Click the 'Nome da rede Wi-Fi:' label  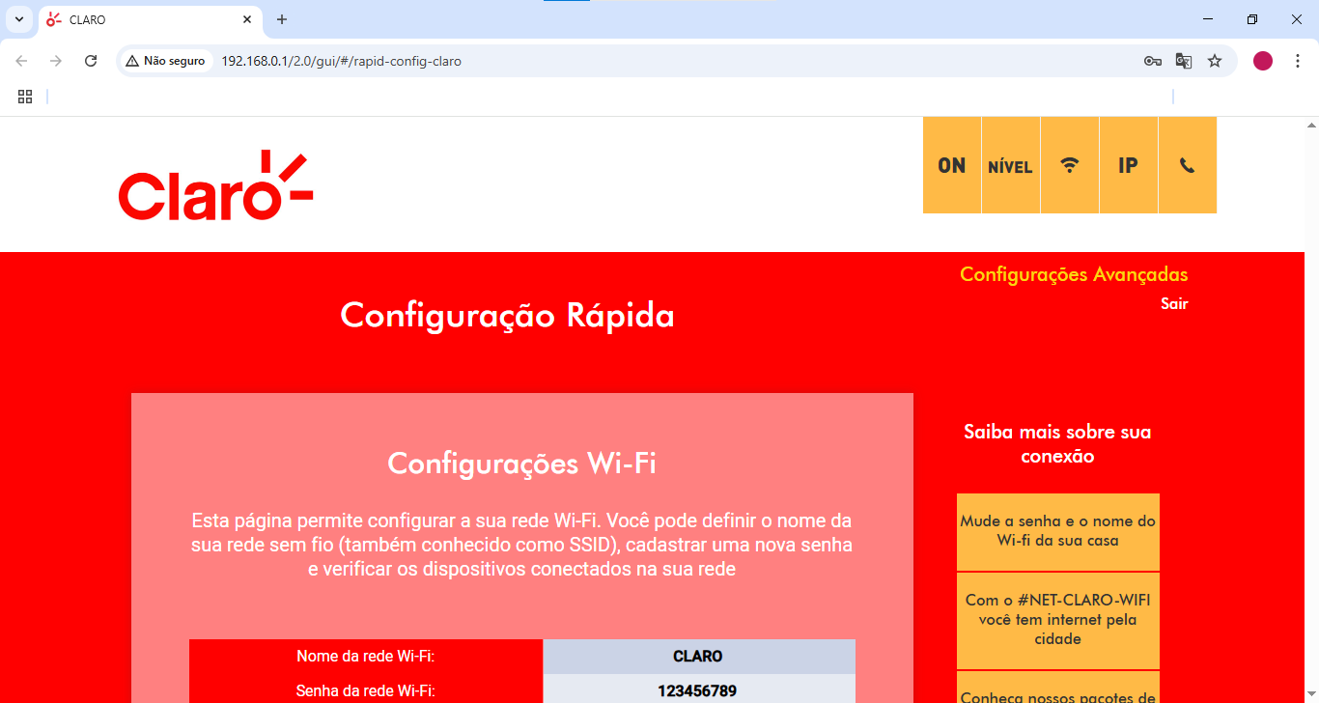coord(366,657)
